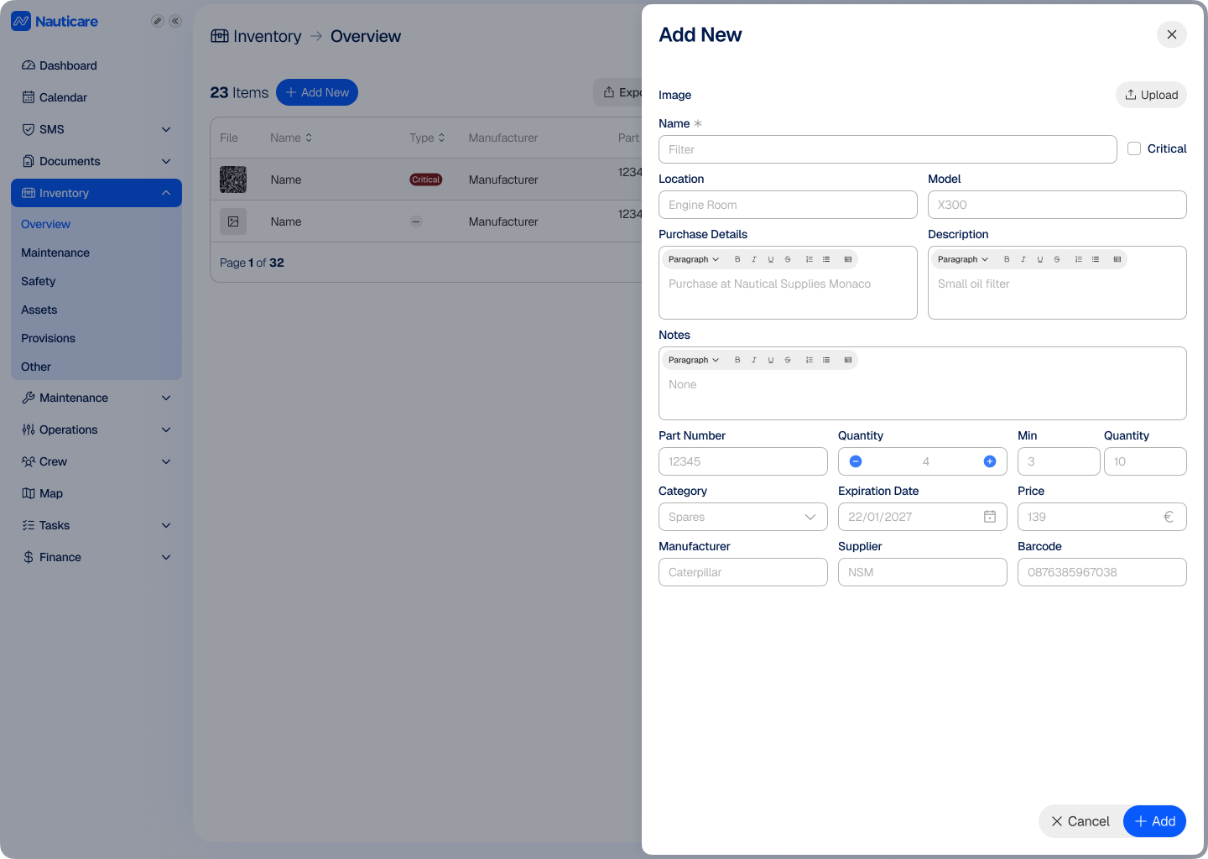Toggle italic in Purchase Details toolbar
The height and width of the screenshot is (859, 1208).
click(x=754, y=259)
